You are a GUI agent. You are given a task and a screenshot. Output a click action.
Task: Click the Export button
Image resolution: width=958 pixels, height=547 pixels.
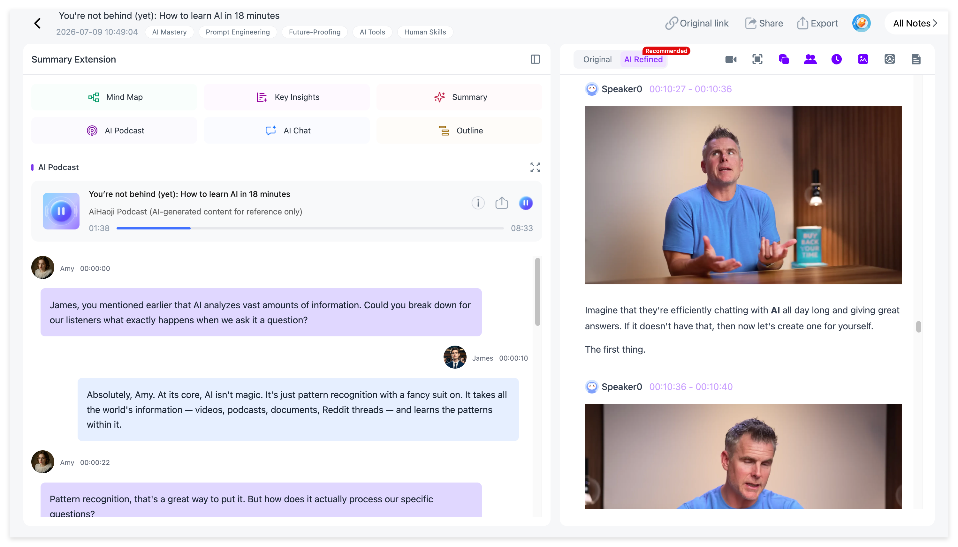tap(817, 23)
